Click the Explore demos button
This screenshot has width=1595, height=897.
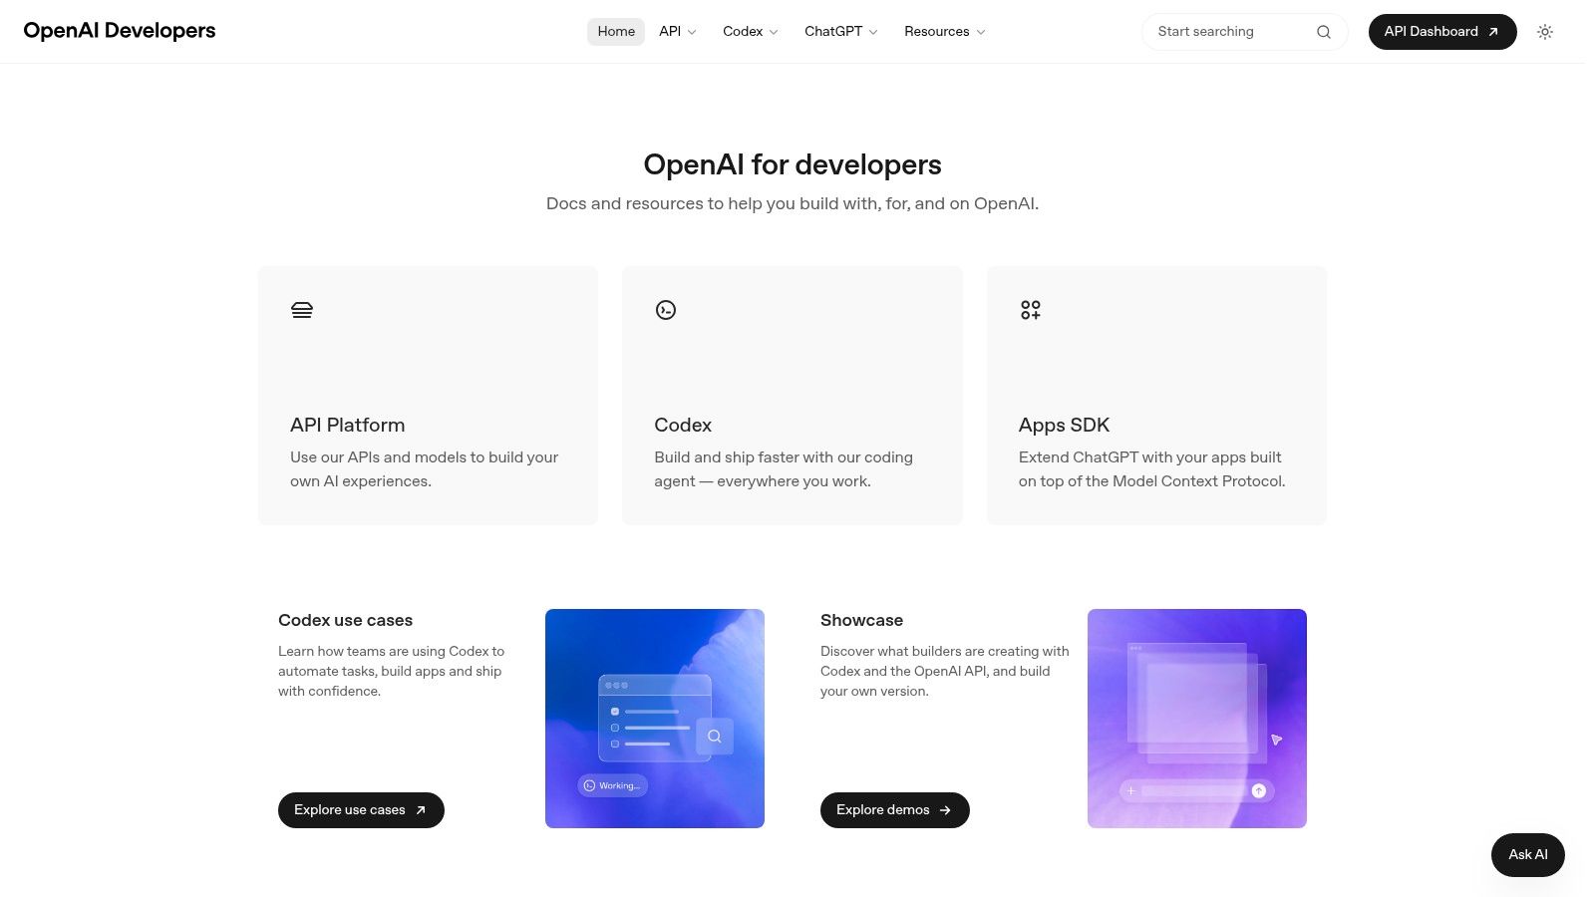pos(895,810)
